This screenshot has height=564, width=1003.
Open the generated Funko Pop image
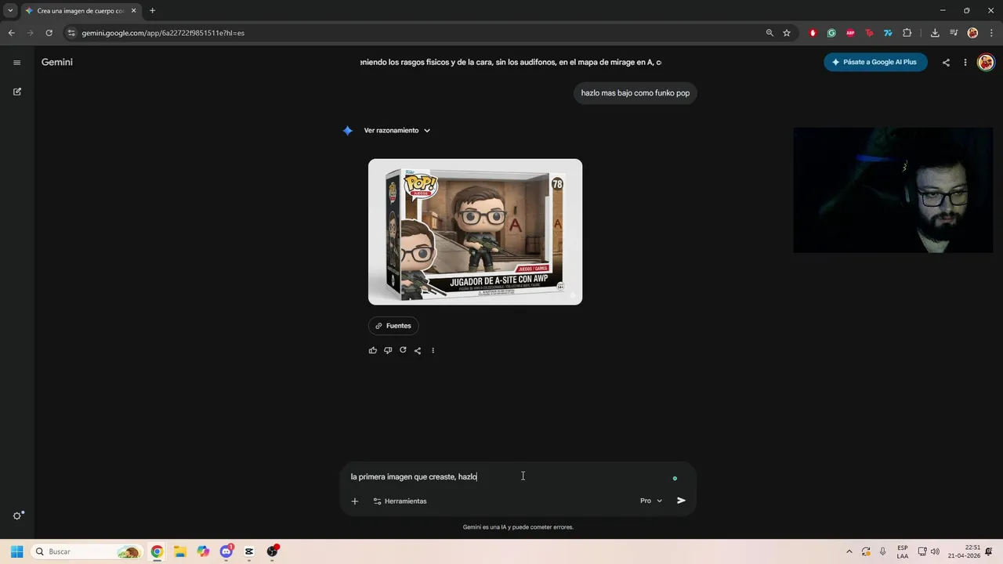click(x=475, y=232)
